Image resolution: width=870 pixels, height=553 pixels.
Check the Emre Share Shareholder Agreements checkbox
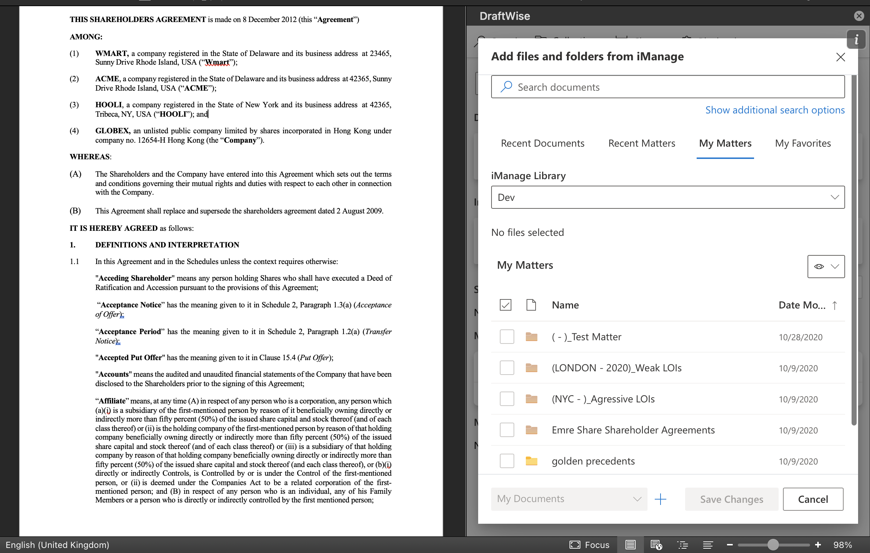507,430
